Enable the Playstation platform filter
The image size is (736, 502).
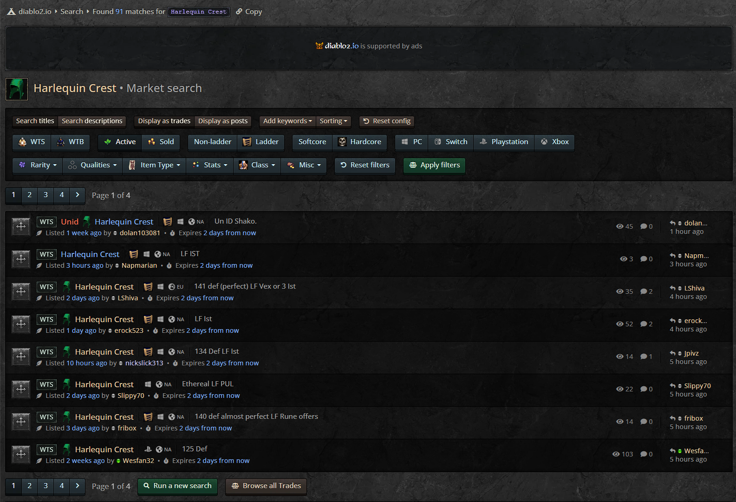(504, 142)
